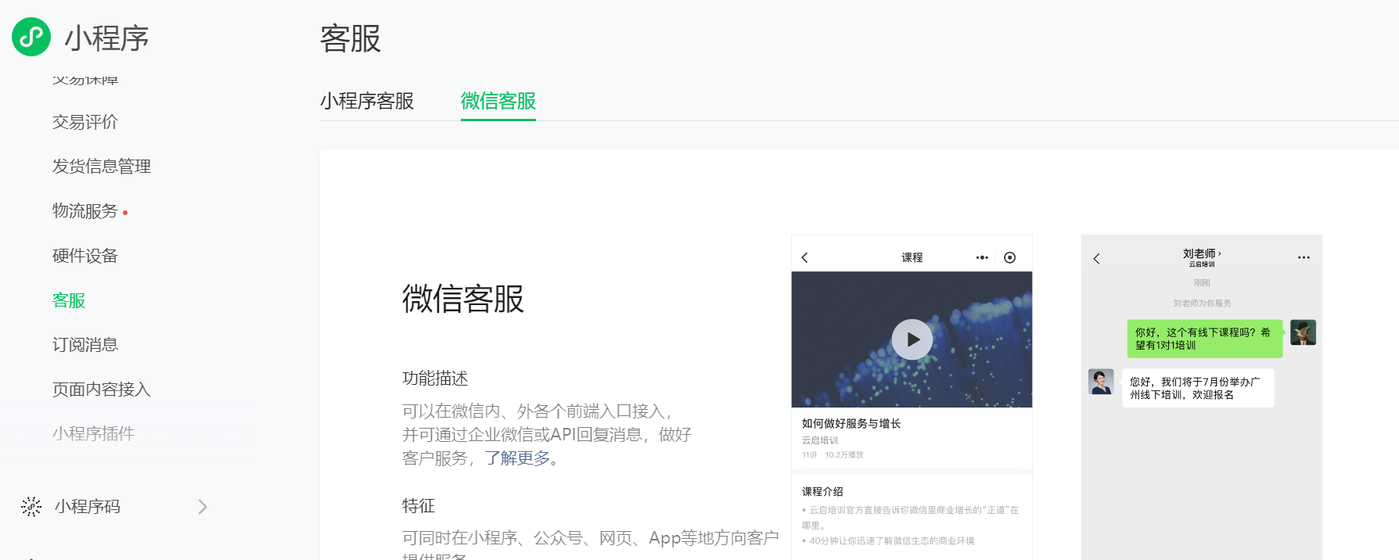
Task: Click the user avatar beside green message
Action: 1303,332
